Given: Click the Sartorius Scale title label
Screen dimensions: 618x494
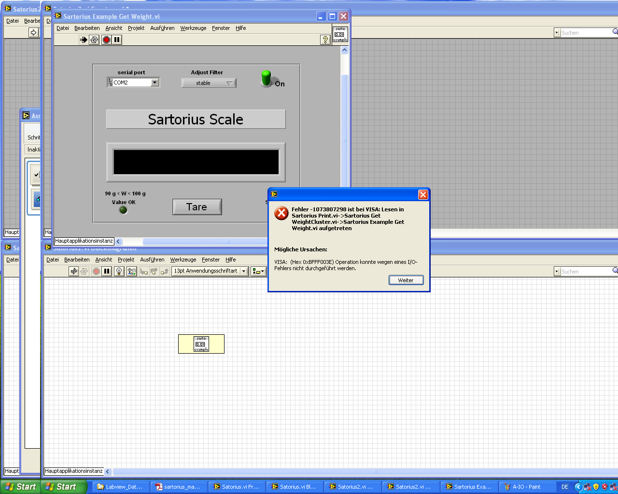Looking at the screenshot, I should tap(196, 119).
